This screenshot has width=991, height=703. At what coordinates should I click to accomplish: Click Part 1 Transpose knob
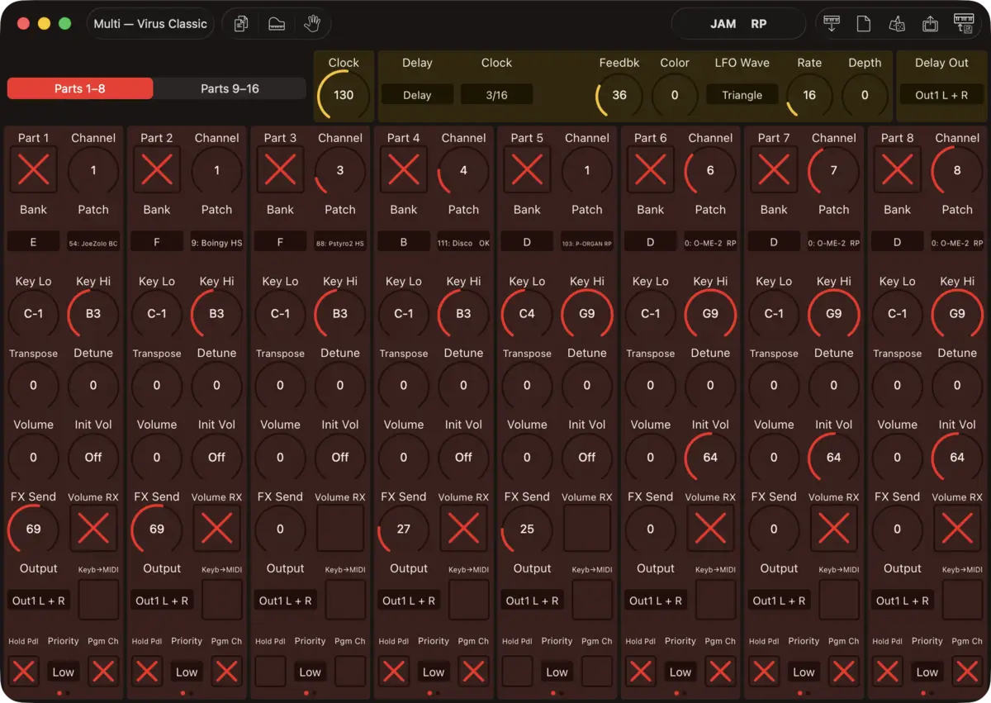(x=34, y=385)
